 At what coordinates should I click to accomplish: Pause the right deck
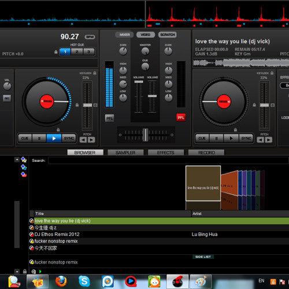click(216, 138)
